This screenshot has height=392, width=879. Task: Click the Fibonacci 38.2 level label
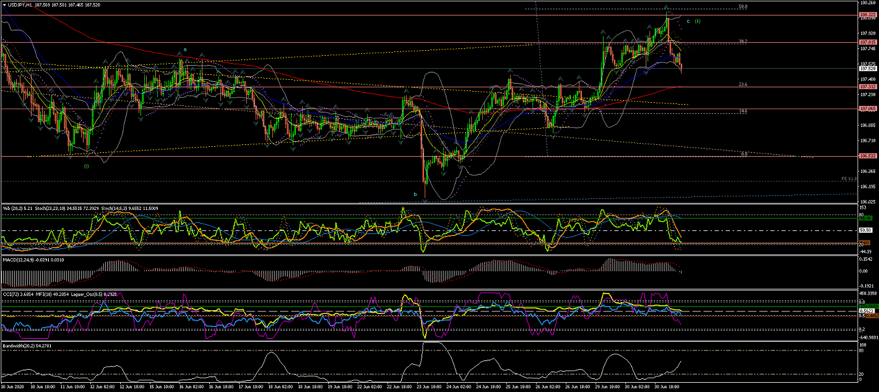click(743, 41)
